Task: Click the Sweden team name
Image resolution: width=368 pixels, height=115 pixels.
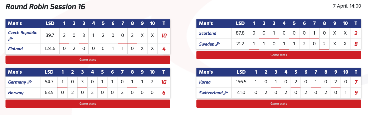Action: (207, 44)
